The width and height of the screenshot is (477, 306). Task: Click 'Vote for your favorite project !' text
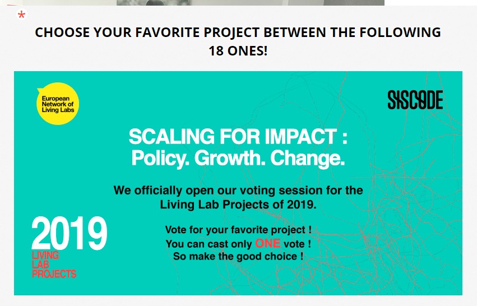tap(238, 230)
